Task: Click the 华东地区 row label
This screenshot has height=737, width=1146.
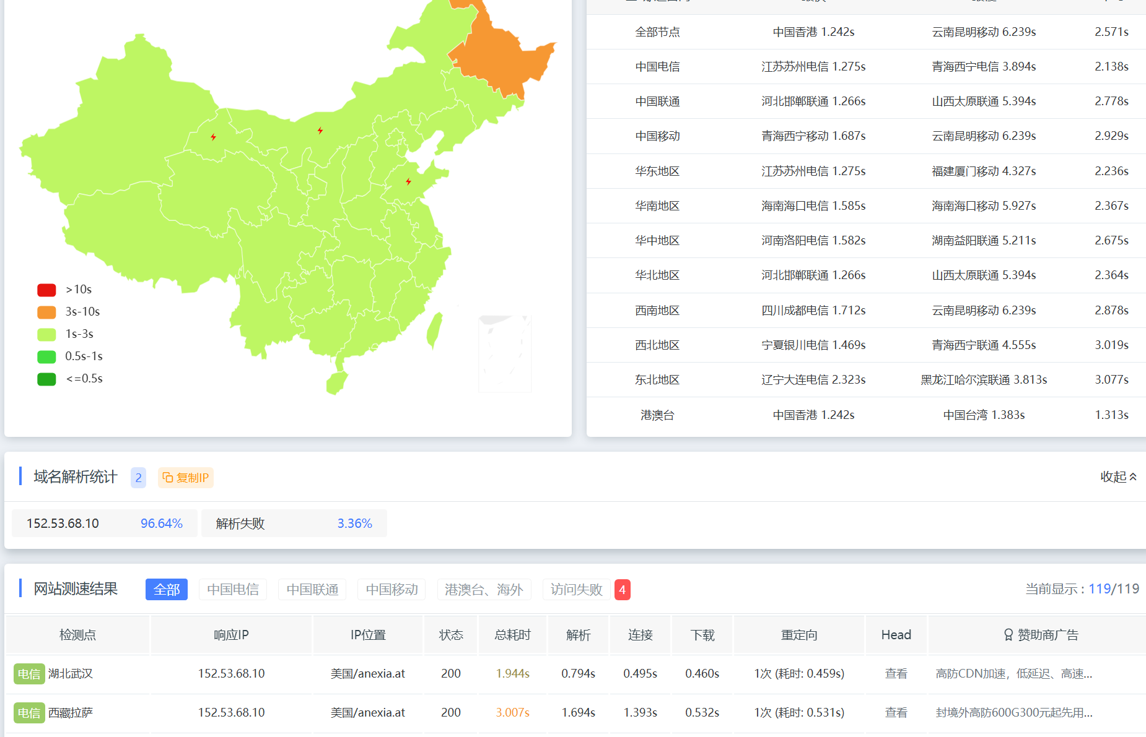Action: coord(657,171)
